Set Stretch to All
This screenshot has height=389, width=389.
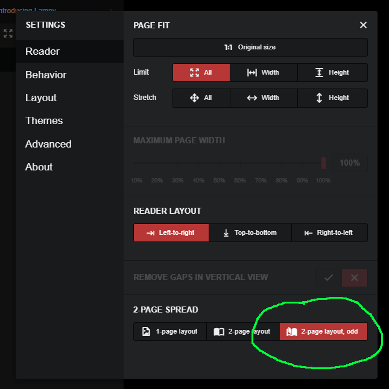coord(201,98)
